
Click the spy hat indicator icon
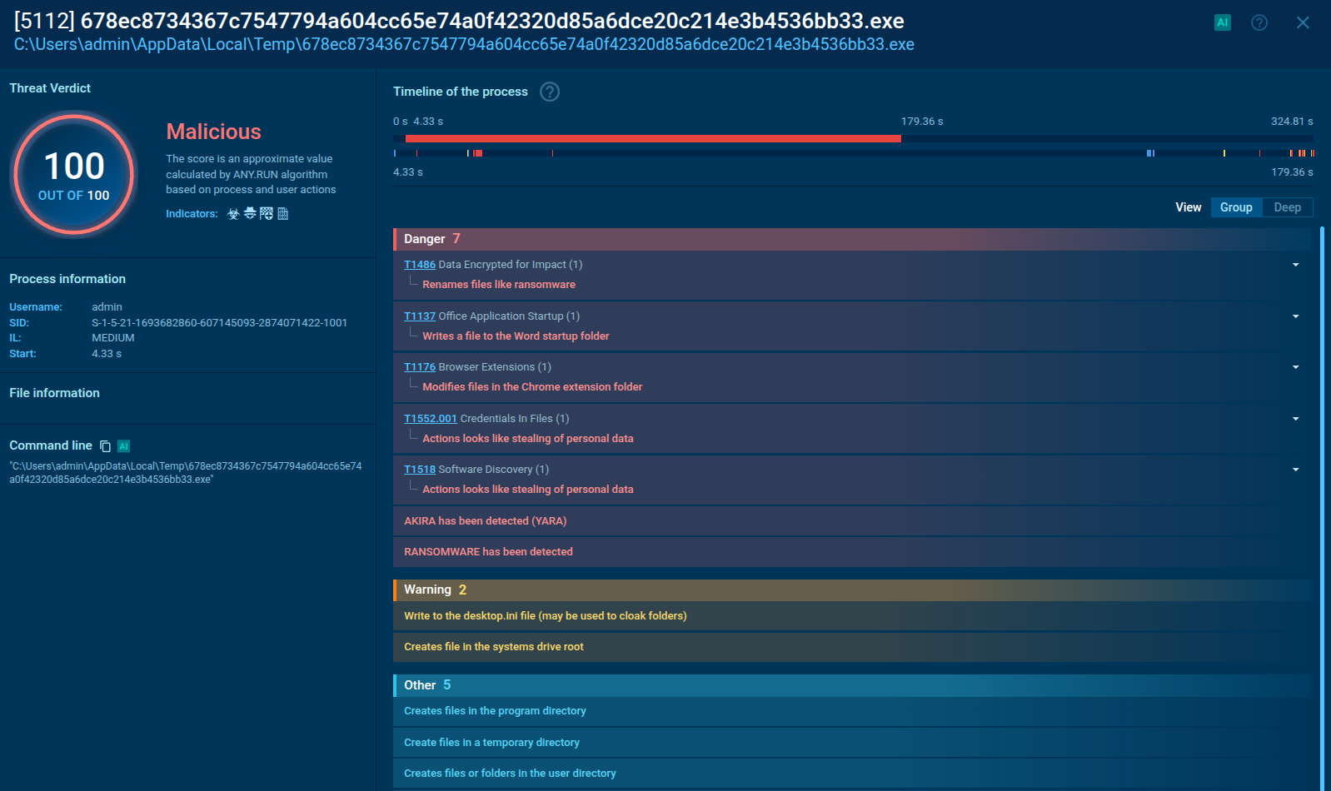pos(250,214)
